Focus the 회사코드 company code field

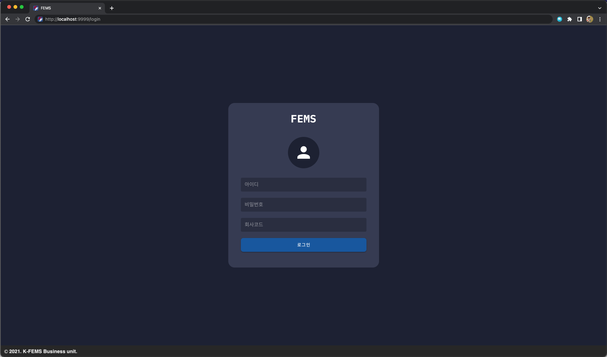tap(303, 225)
